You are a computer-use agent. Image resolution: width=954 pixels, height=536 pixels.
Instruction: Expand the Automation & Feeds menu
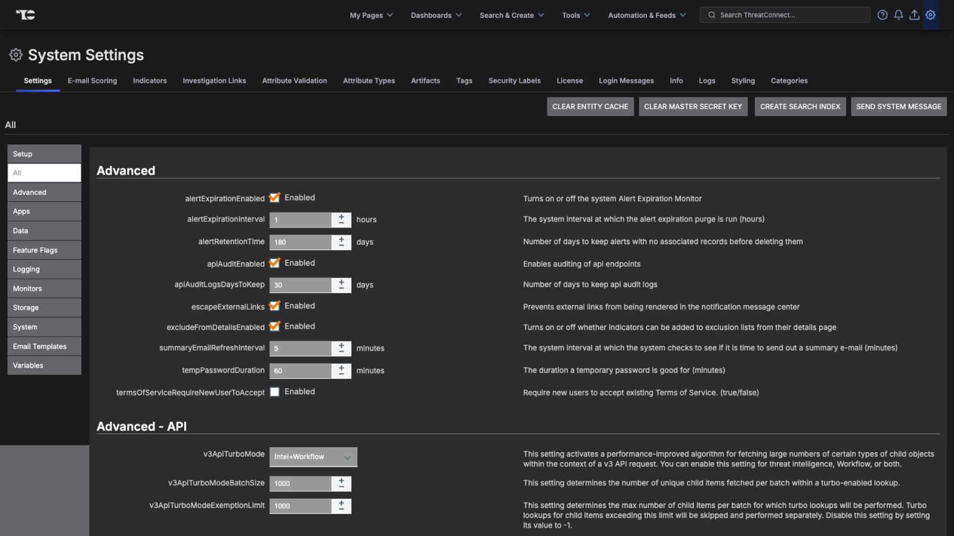click(646, 15)
